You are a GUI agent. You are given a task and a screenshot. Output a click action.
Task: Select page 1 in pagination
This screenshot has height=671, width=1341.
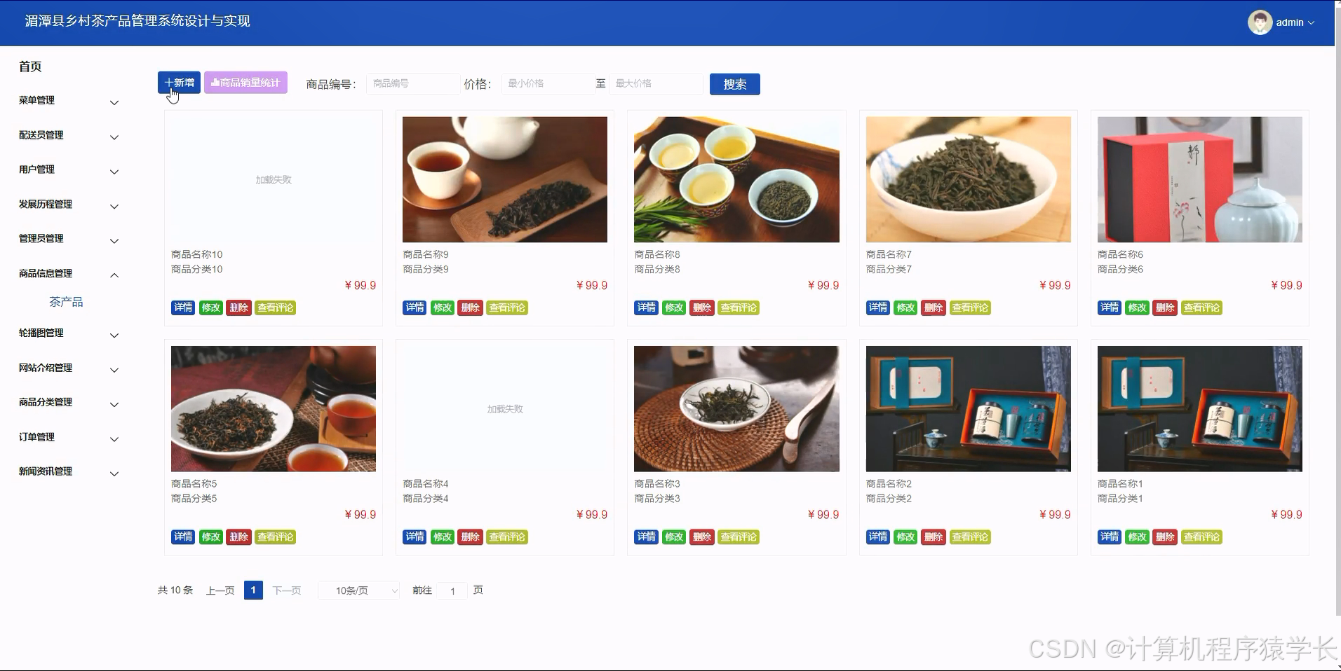coord(253,590)
